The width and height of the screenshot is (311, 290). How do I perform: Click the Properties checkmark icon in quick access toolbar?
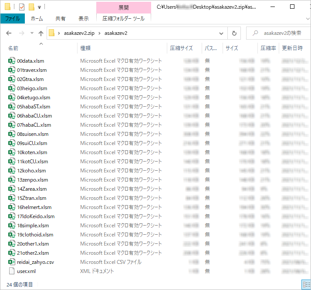21,7
